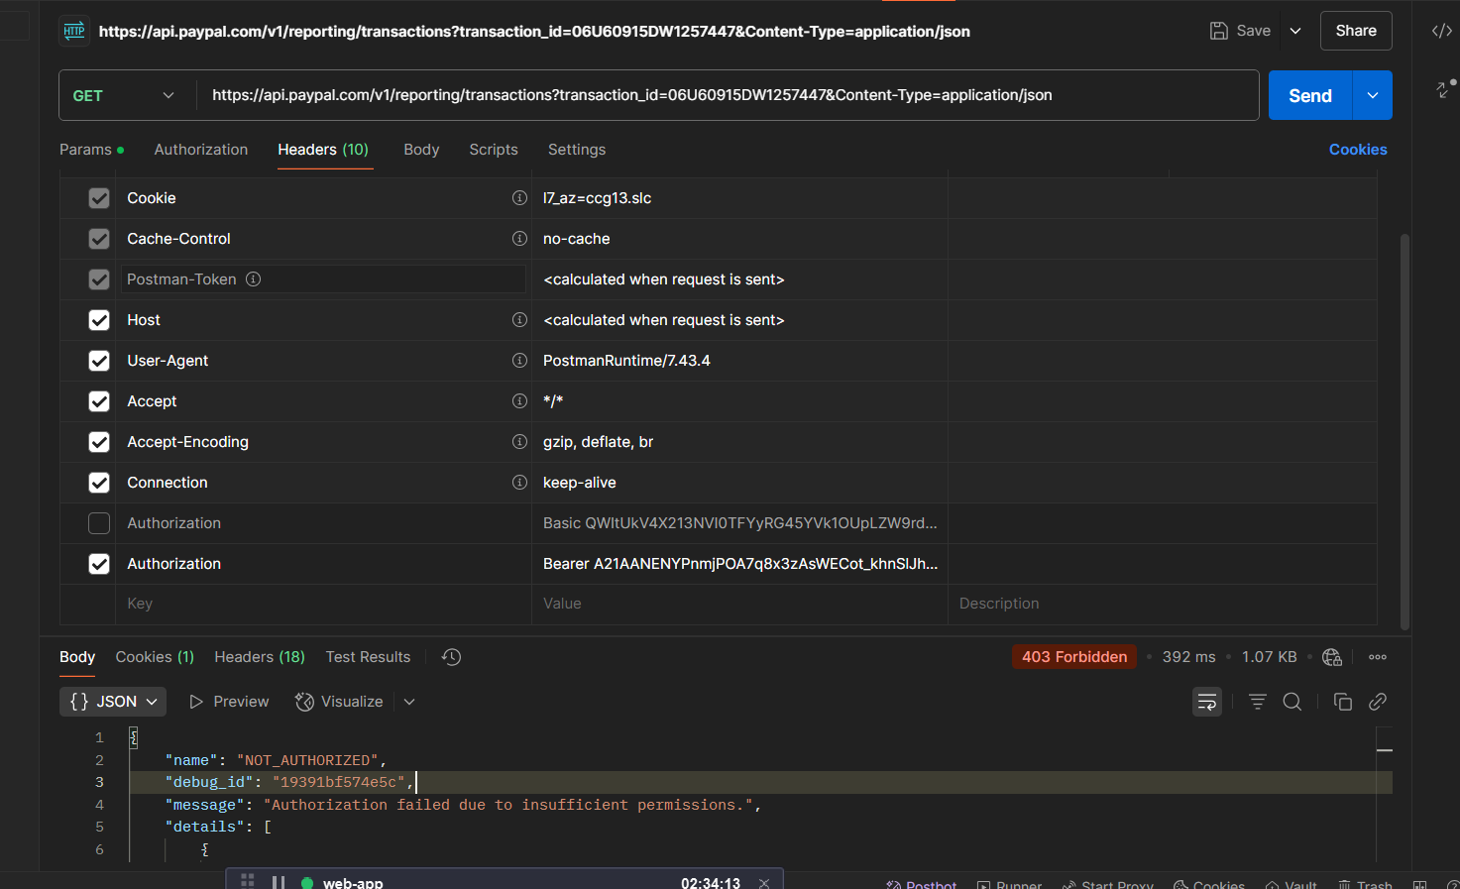View the response Headers (18) tab
The image size is (1460, 889).
260,657
